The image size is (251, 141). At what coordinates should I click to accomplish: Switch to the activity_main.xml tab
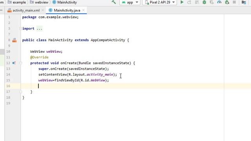pyautogui.click(x=26, y=11)
